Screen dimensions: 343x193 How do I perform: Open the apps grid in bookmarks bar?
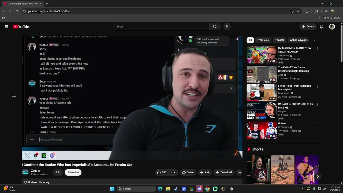(x=3, y=18)
